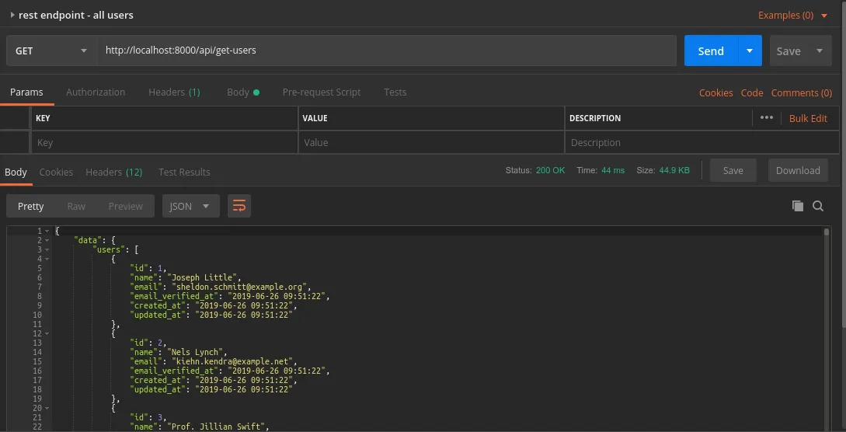This screenshot has height=432, width=846.
Task: Click the Bulk Edit link
Action: click(808, 118)
